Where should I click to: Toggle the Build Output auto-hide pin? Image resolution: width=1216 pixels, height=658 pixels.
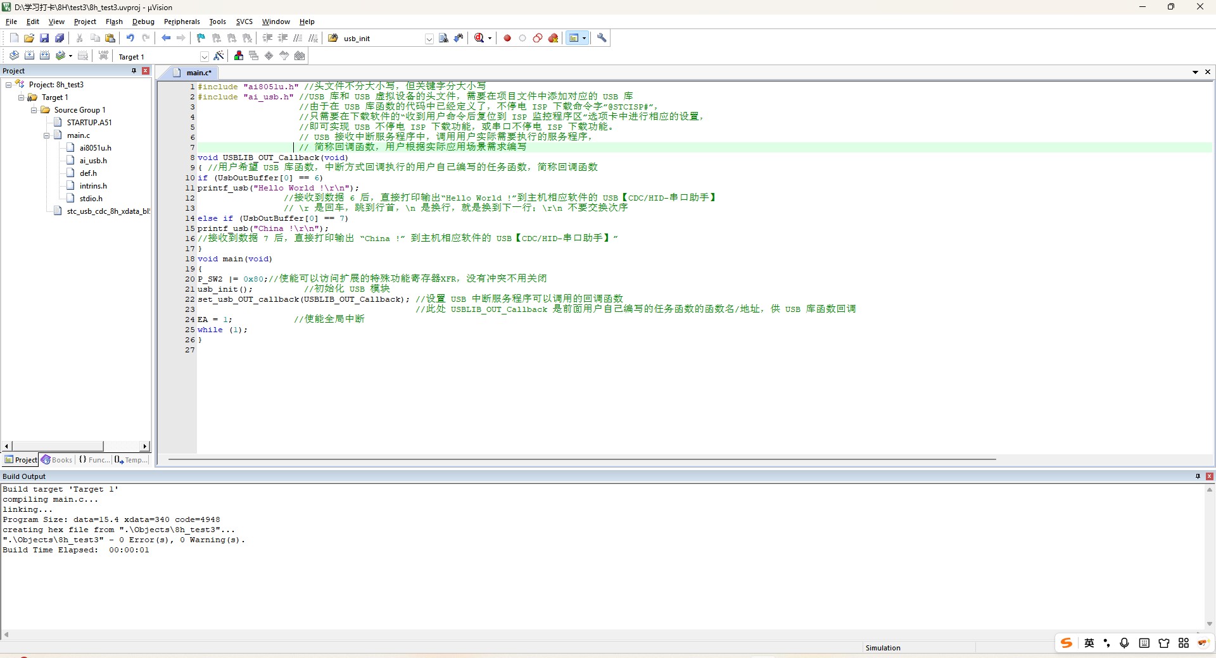(x=1198, y=476)
